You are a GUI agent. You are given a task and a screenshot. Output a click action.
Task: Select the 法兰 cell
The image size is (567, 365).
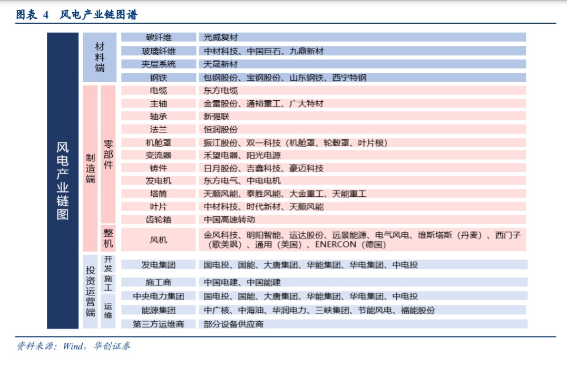click(159, 129)
